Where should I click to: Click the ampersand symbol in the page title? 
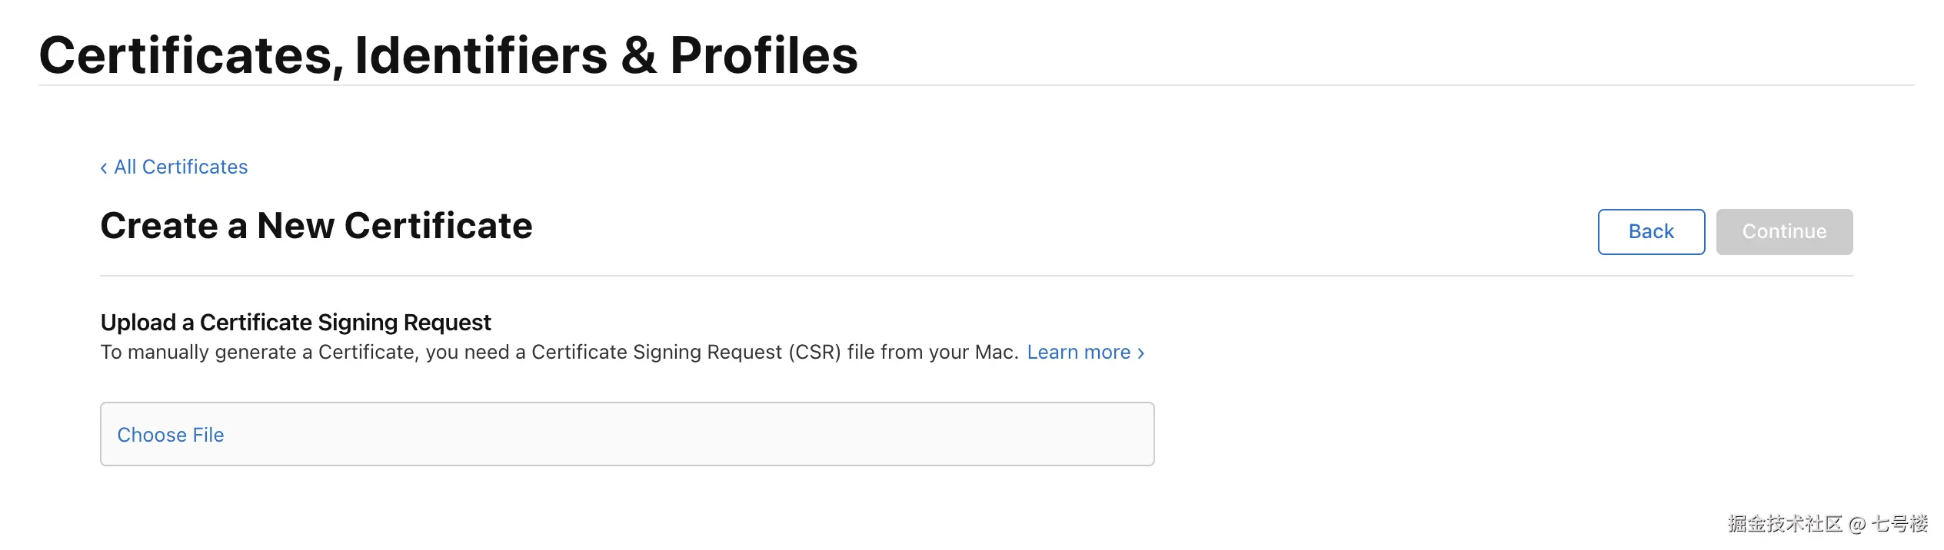638,55
